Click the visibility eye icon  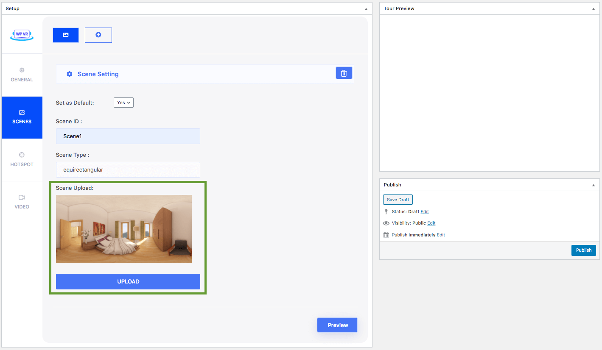[386, 223]
